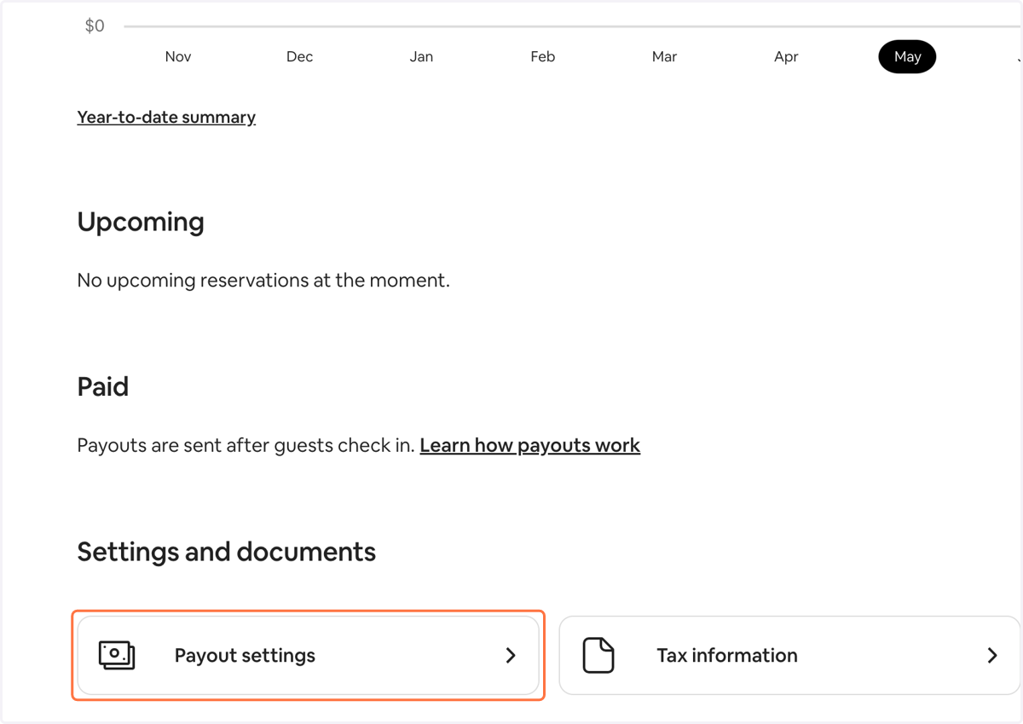Image resolution: width=1023 pixels, height=724 pixels.
Task: Click the highlighted May month pill
Action: [x=907, y=57]
